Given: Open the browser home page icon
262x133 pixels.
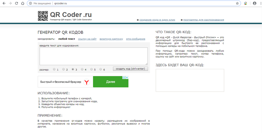Looking at the screenshot, I should click(x=23, y=3).
